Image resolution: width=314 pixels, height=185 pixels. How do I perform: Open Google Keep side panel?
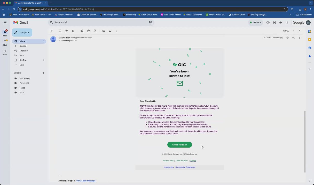[310, 40]
